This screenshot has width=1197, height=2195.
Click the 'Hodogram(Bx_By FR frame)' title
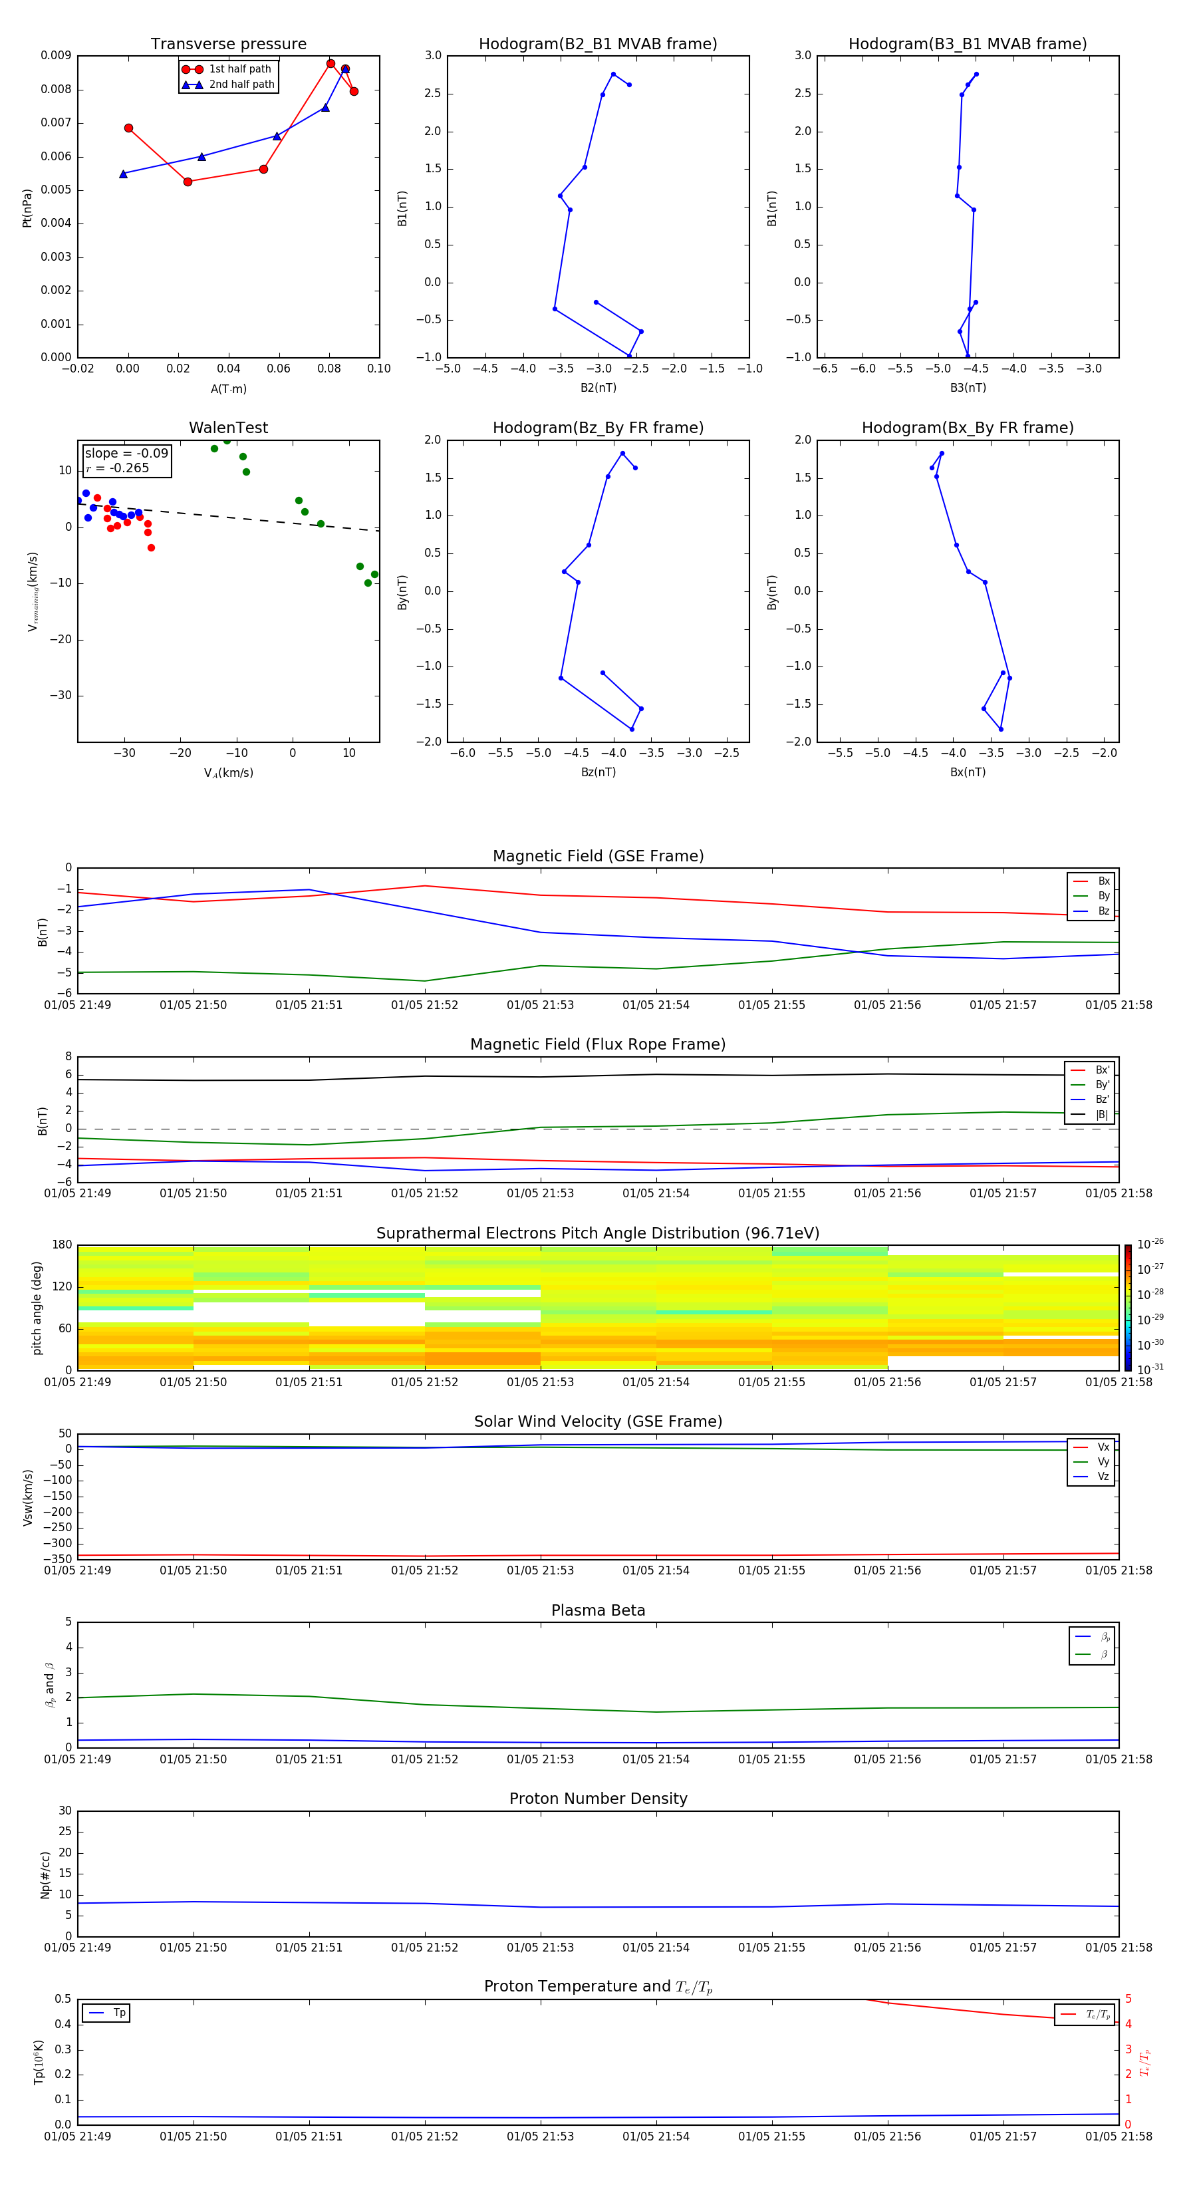[967, 428]
